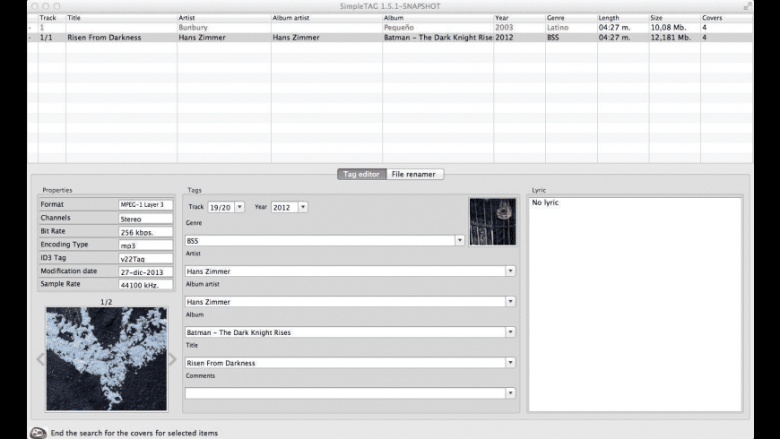The width and height of the screenshot is (780, 439).
Task: Select the Bunbury row artist cell
Action: point(224,28)
